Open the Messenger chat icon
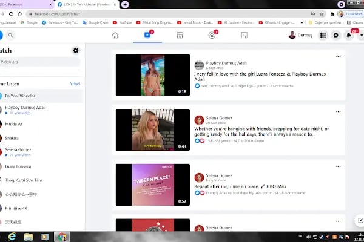 click(336, 35)
